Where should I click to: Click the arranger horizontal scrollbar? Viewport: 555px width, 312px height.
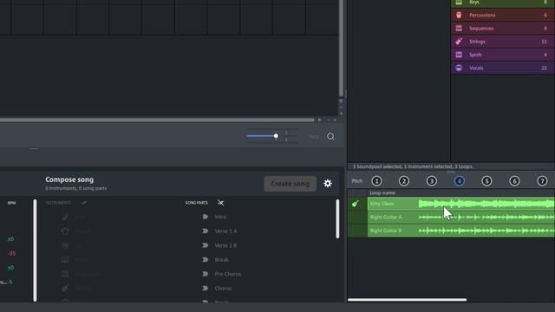tap(157, 120)
